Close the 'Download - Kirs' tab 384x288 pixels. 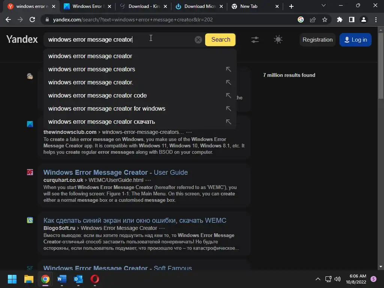click(165, 6)
